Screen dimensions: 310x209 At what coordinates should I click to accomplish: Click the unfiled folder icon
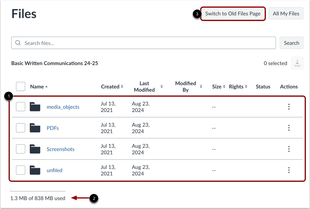(x=35, y=170)
